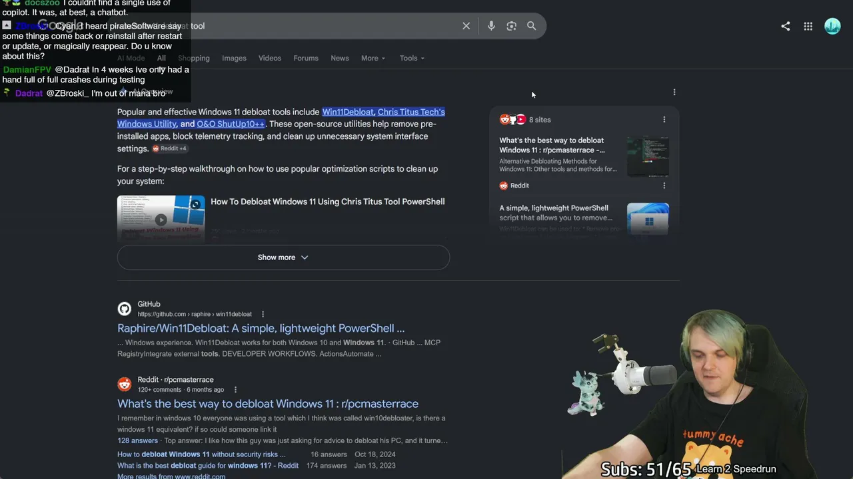This screenshot has height=479, width=853.
Task: Click the '120+ comments' text
Action: click(x=159, y=390)
